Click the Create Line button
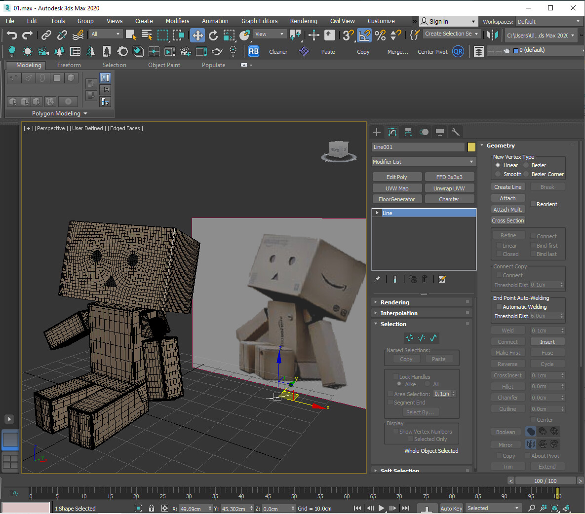 tap(508, 187)
